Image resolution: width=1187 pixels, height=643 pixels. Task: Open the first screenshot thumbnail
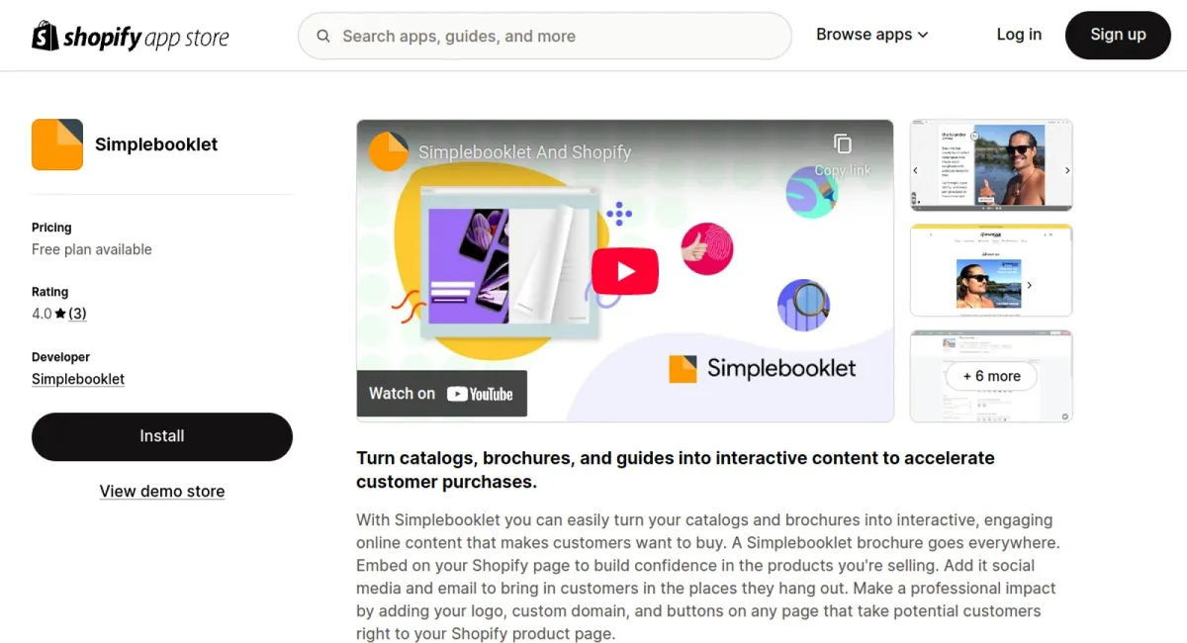click(991, 165)
